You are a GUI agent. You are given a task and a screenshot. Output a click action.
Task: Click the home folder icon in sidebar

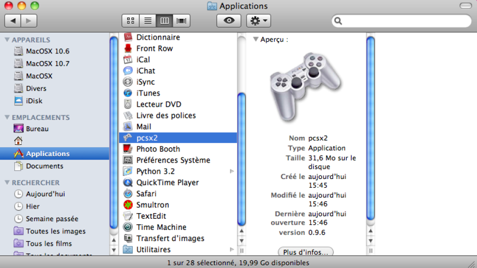[x=18, y=141]
